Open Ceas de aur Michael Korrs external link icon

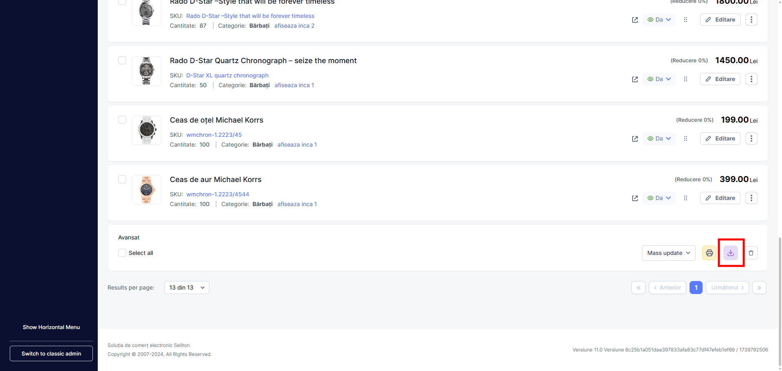coord(635,198)
